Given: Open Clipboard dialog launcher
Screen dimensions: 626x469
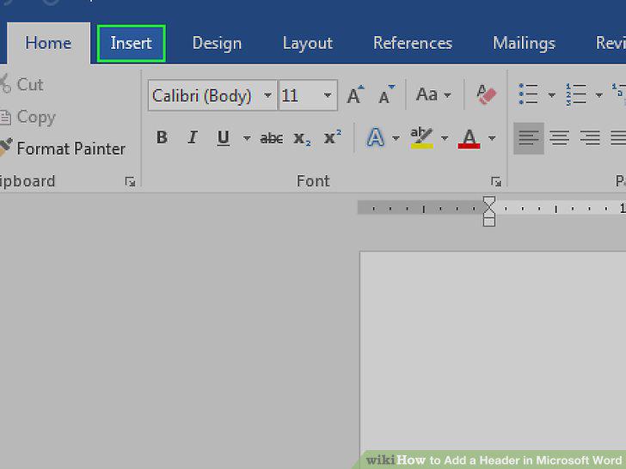Looking at the screenshot, I should [x=130, y=182].
